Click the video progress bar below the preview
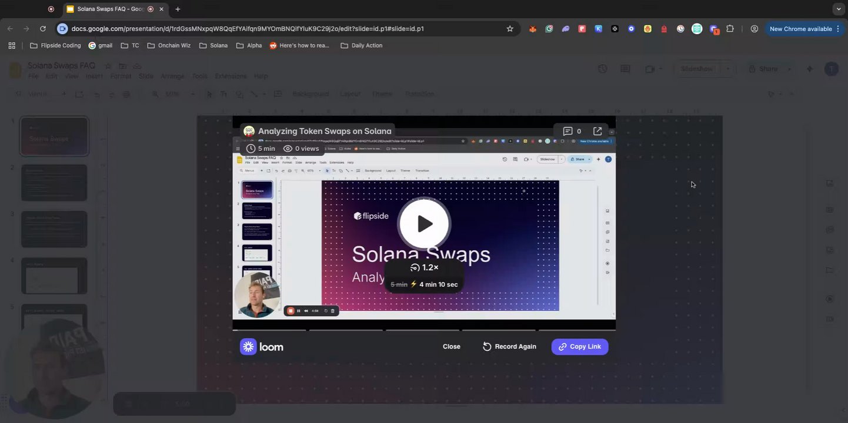Screen dimensions: 848x423 [424, 330]
